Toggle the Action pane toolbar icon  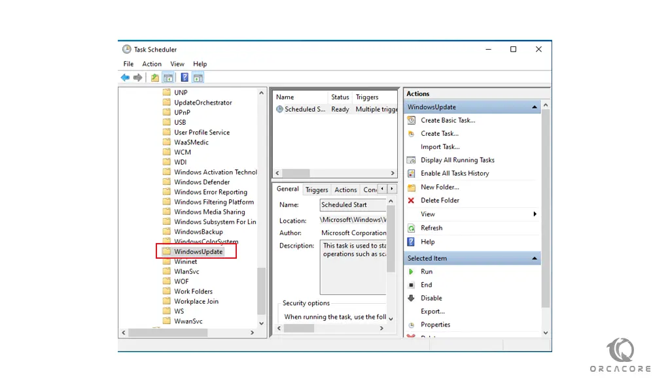198,78
